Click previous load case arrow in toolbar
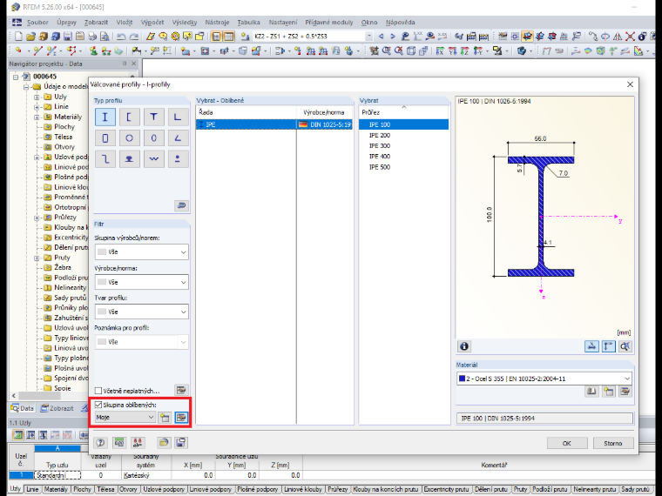Viewport: 662px width, 496px height. [382, 37]
